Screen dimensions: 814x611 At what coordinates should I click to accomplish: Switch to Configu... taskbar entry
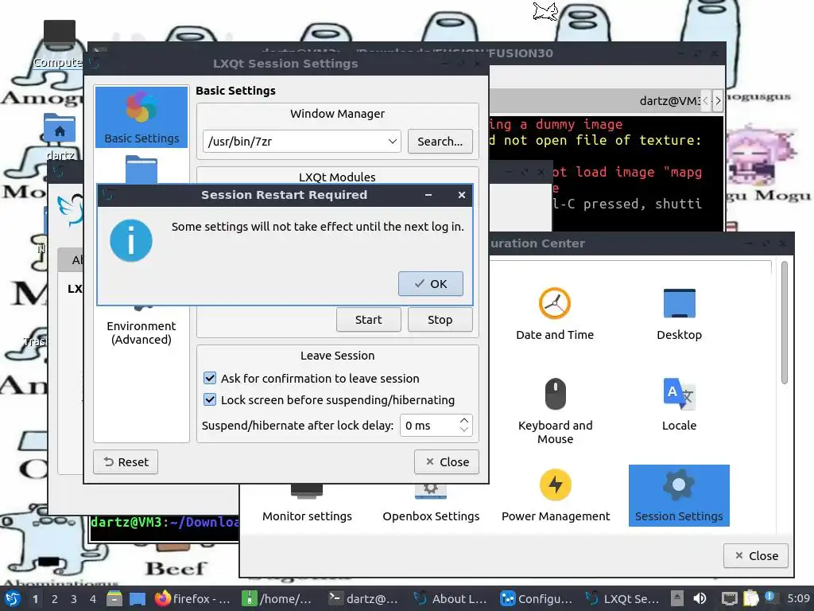[x=537, y=599]
